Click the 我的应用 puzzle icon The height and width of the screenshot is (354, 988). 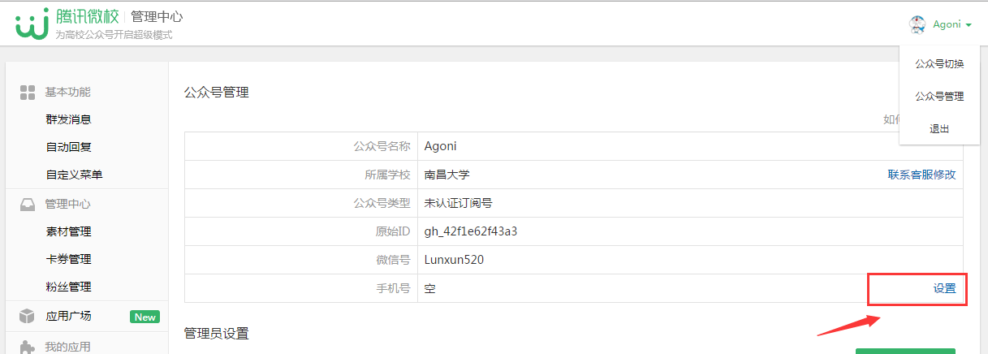28,348
